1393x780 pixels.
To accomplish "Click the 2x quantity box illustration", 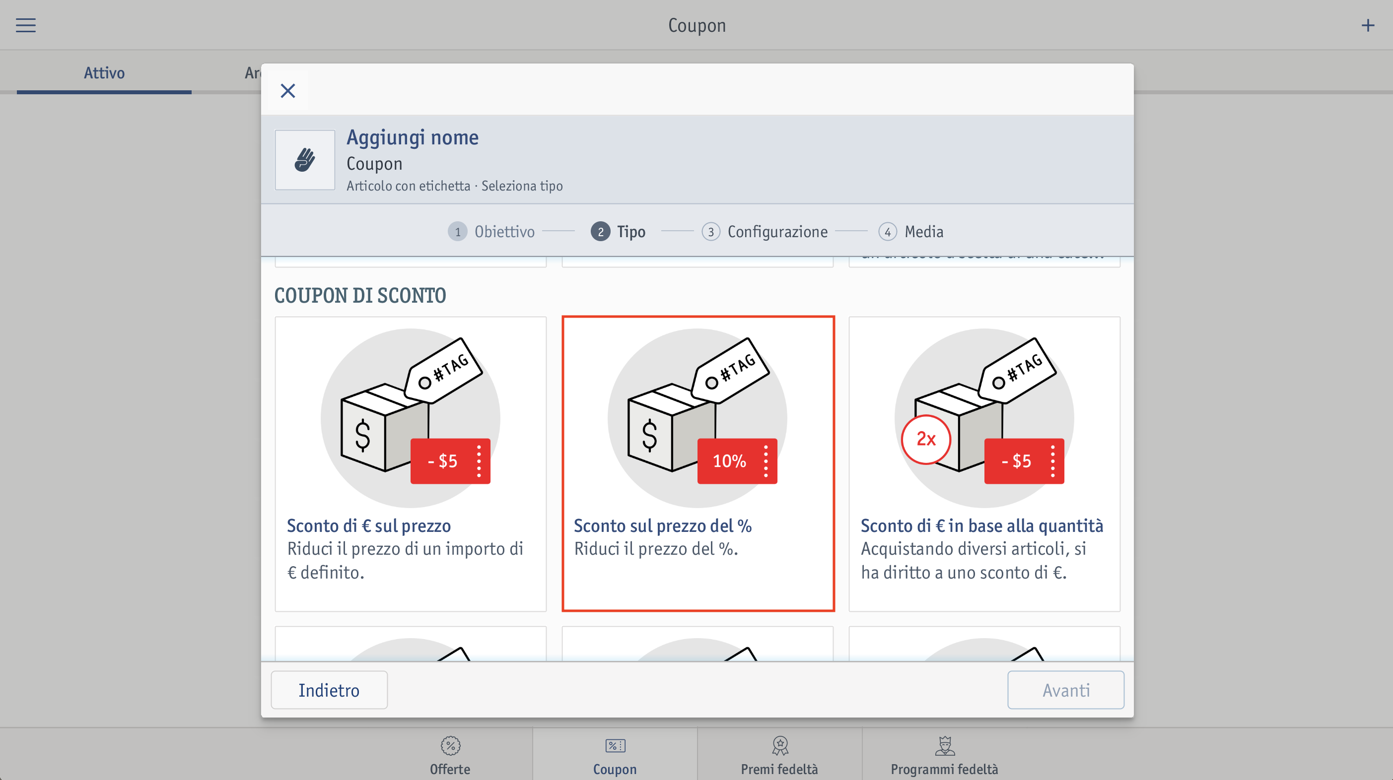I will pyautogui.click(x=984, y=418).
